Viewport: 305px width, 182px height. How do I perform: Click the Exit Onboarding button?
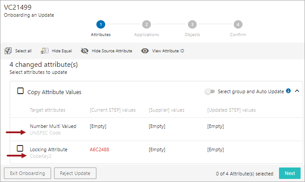click(x=27, y=173)
